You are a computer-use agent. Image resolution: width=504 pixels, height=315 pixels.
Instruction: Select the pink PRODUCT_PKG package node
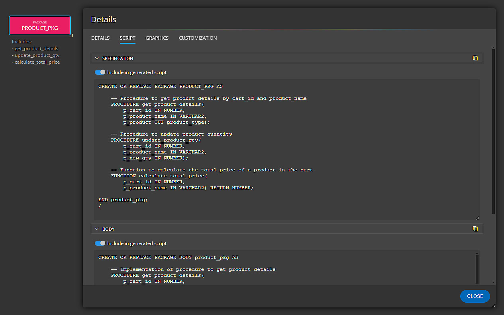pos(39,25)
